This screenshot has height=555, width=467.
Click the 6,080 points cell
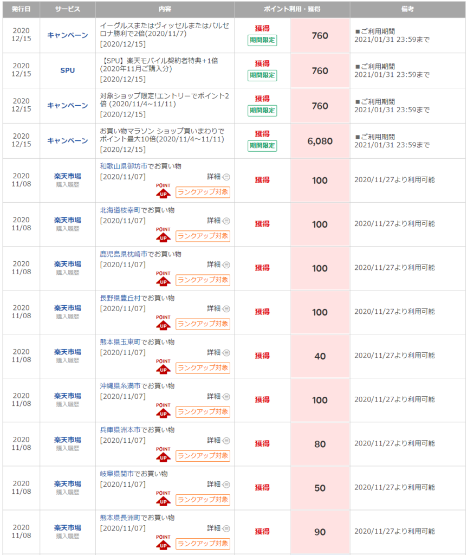[x=320, y=141]
